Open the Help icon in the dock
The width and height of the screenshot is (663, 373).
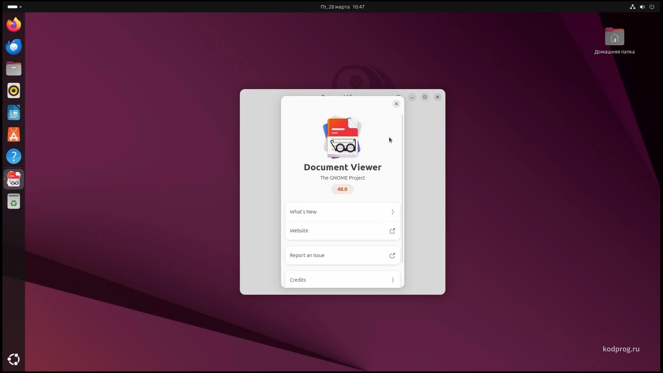click(14, 156)
